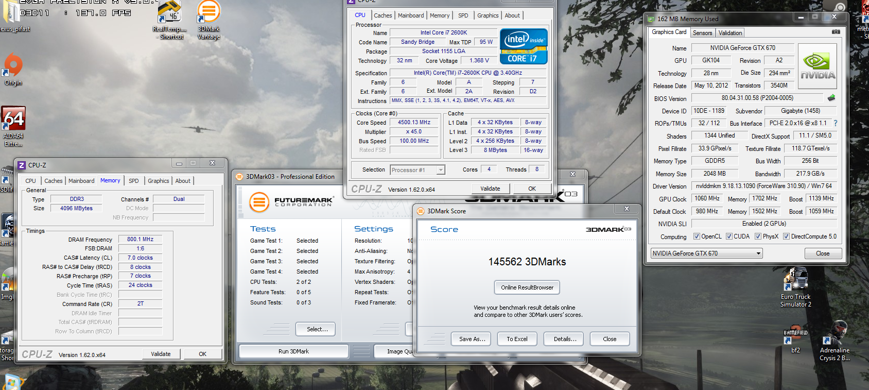This screenshot has height=390, width=869.
Task: Click the CPU-Z purple title bar icon
Action: [22, 165]
